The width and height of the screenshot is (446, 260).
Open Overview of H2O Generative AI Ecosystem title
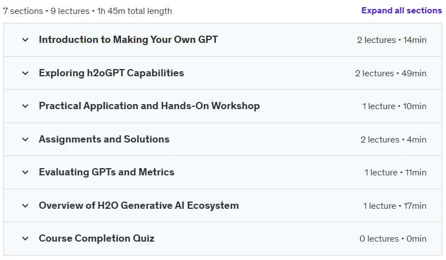(x=139, y=205)
